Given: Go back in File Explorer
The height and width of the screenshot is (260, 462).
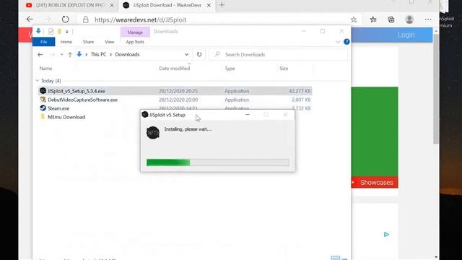Looking at the screenshot, I should [x=40, y=55].
